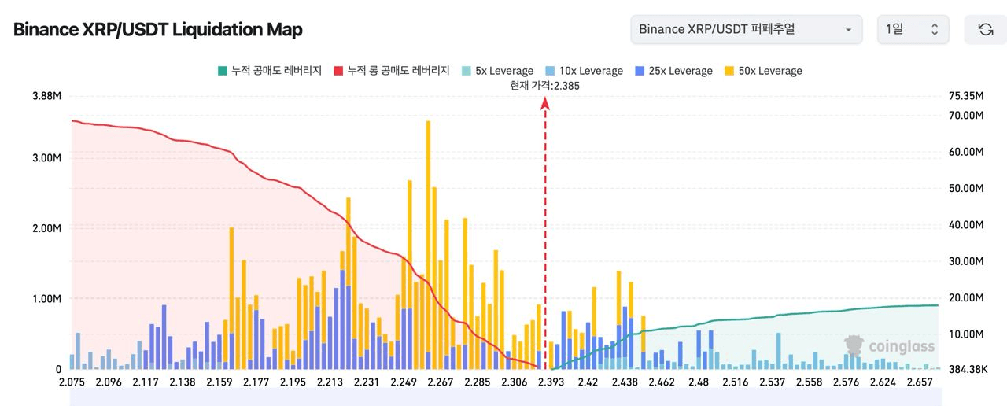
Task: Click the light teal 5x Leverage swatch
Action: click(x=467, y=71)
